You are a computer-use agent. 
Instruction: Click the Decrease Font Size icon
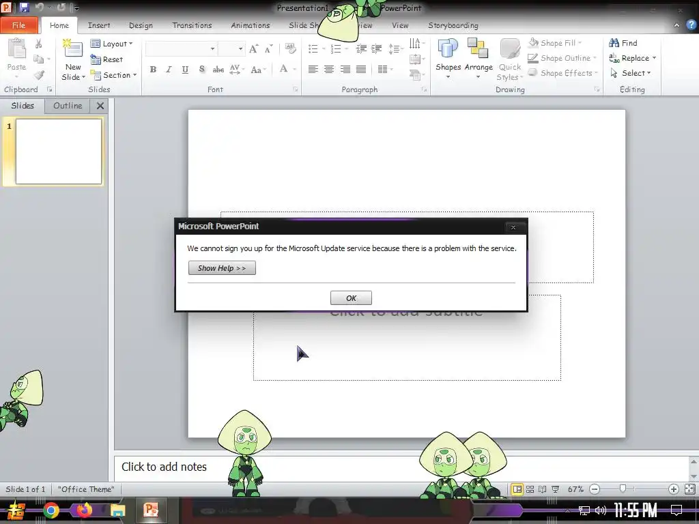click(x=268, y=49)
